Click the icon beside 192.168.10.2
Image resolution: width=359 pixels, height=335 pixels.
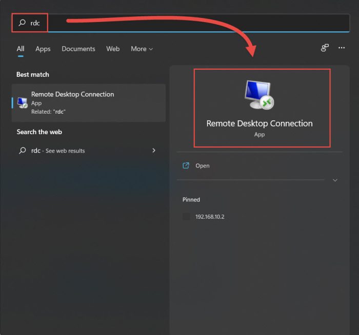[186, 217]
